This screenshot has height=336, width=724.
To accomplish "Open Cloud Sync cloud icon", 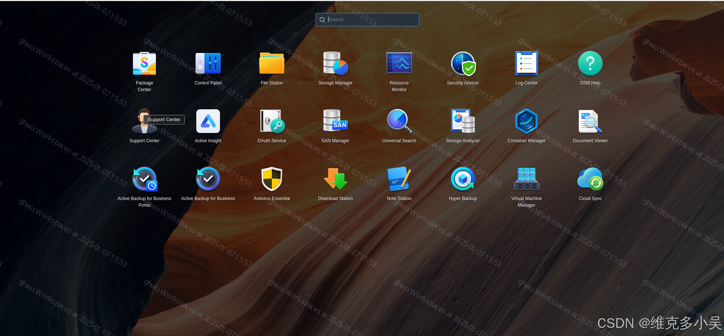I will 590,179.
